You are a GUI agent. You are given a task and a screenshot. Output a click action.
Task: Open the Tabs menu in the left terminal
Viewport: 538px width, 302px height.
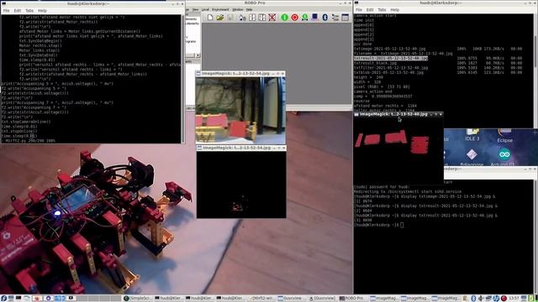29,11
